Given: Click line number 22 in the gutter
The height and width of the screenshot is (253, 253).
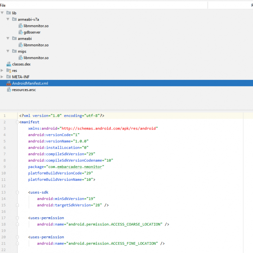Looking at the screenshot, I should click(4, 250).
